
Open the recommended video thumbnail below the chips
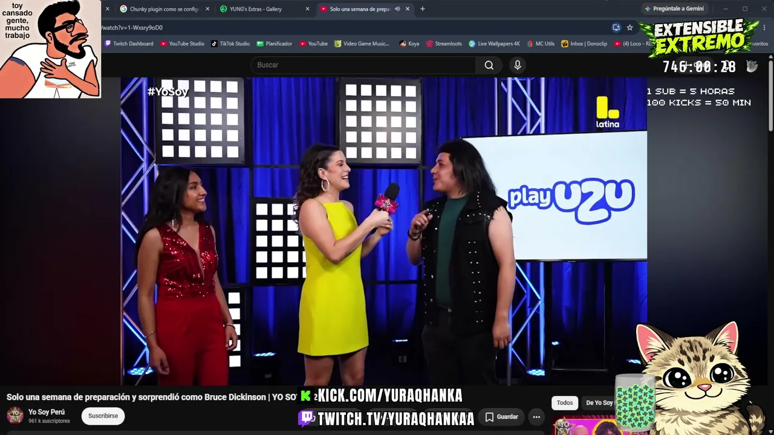click(x=584, y=425)
